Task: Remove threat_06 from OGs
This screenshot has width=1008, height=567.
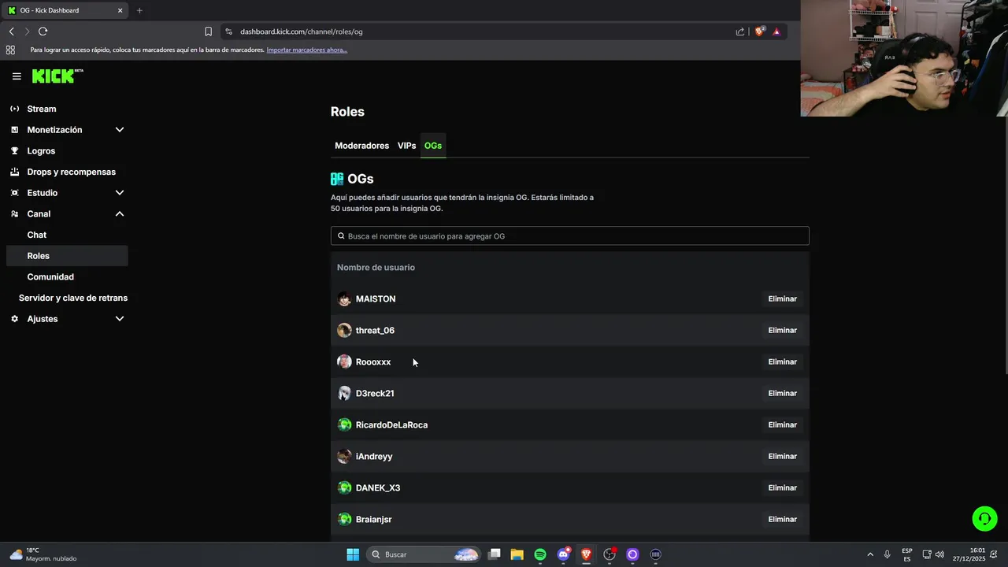Action: [x=783, y=330]
